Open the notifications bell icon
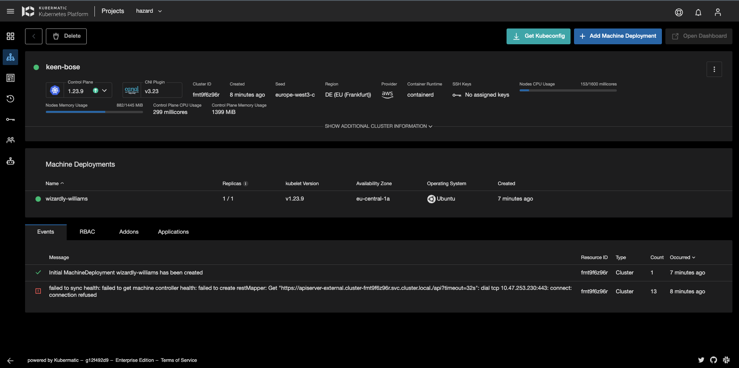Screen dimensions: 739x368 pos(698,12)
